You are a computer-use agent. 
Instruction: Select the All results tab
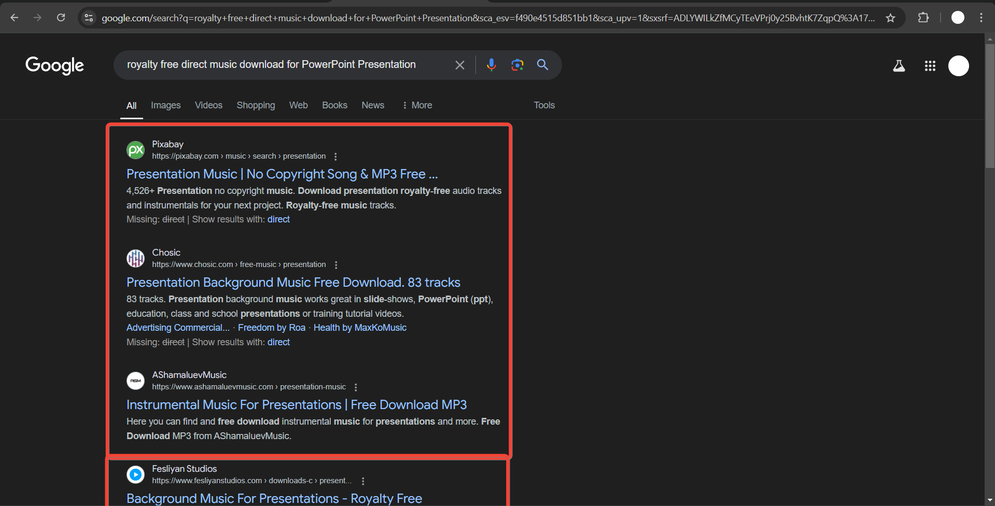(x=132, y=106)
